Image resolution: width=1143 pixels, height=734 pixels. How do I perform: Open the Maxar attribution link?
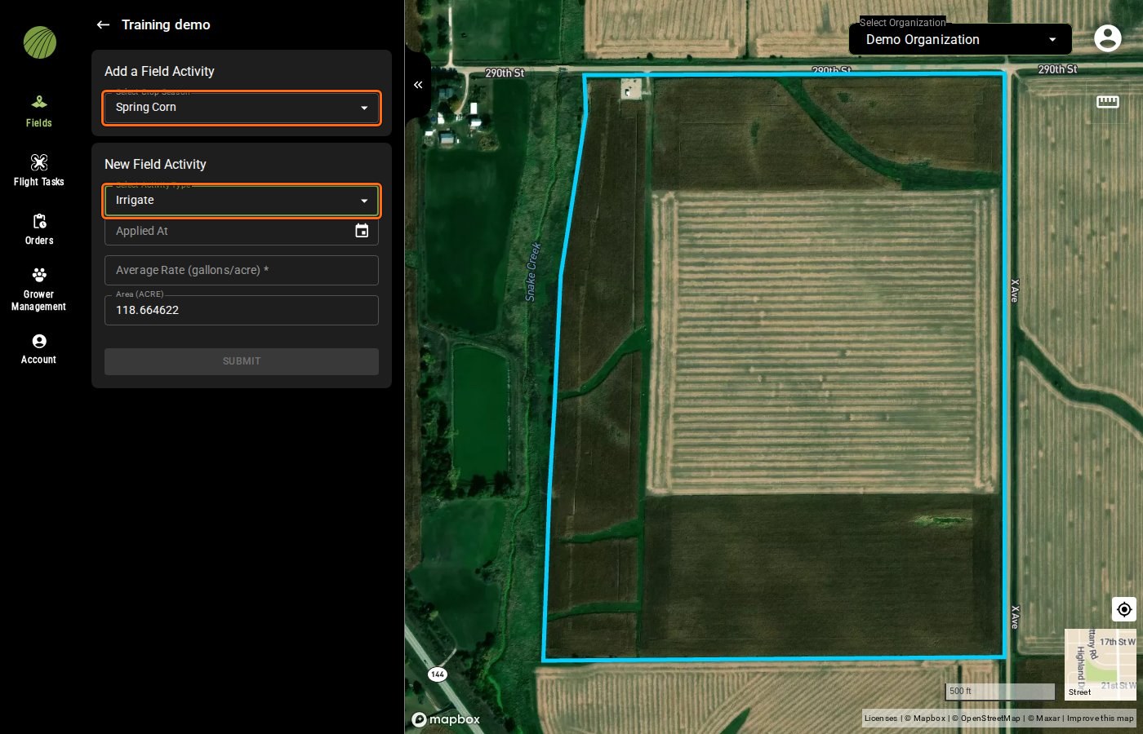pos(1043,719)
